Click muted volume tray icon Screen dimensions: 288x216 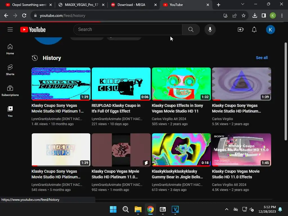(x=252, y=209)
